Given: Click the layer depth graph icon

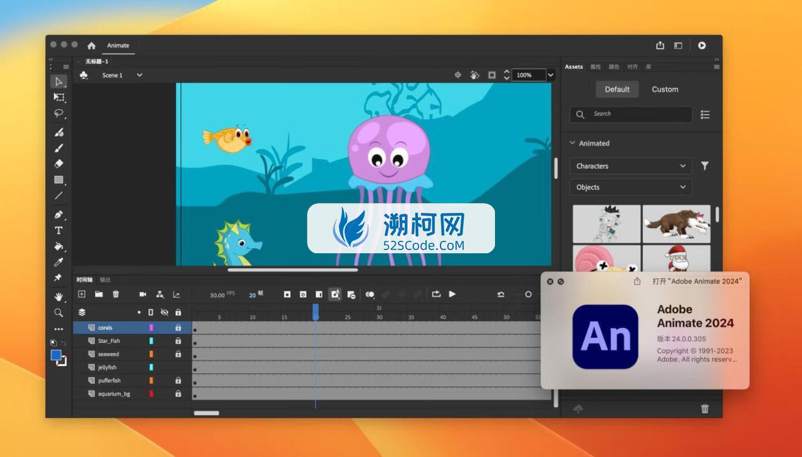Looking at the screenshot, I should pyautogui.click(x=176, y=294).
